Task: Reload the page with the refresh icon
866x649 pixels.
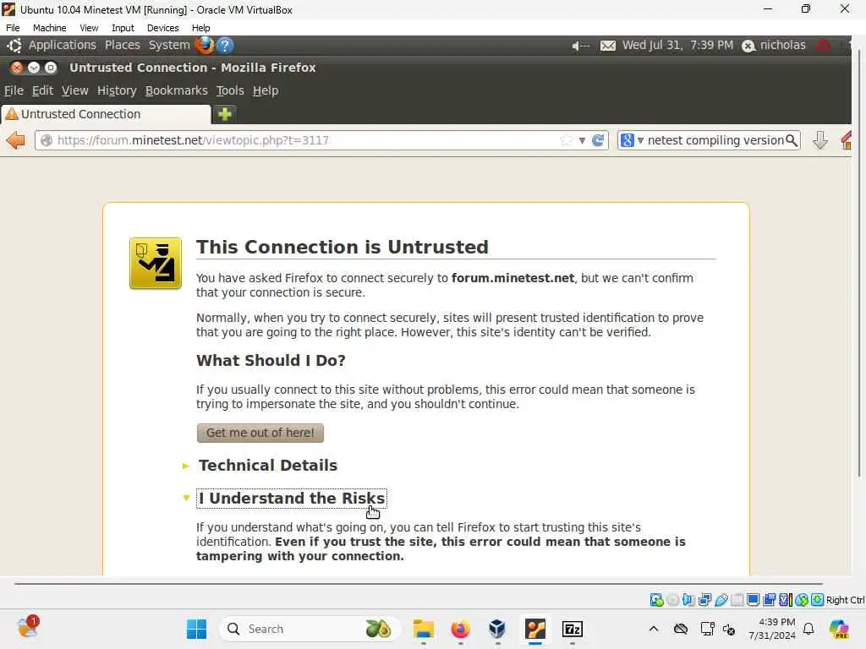Action: pyautogui.click(x=598, y=140)
